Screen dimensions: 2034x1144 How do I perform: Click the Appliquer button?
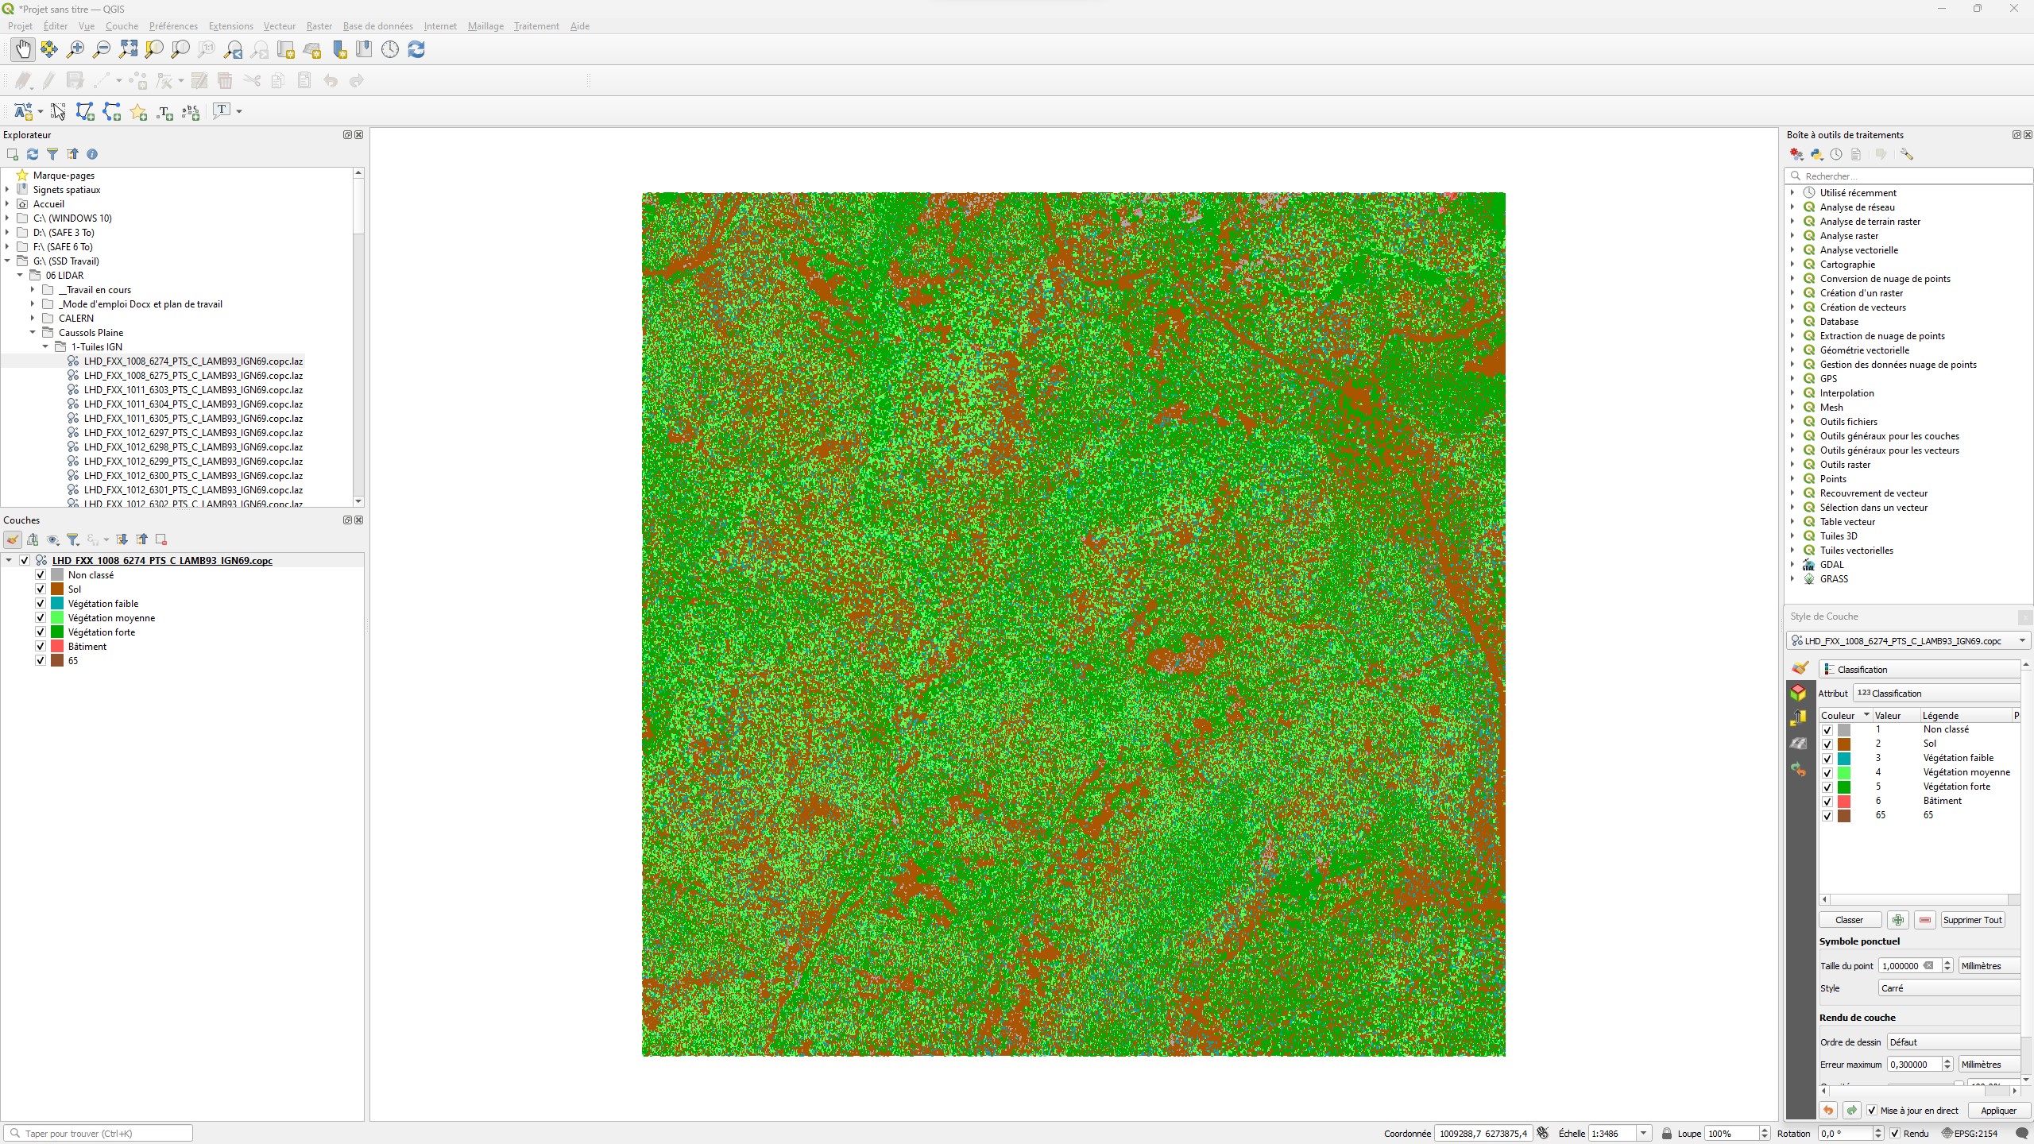tap(1999, 1111)
